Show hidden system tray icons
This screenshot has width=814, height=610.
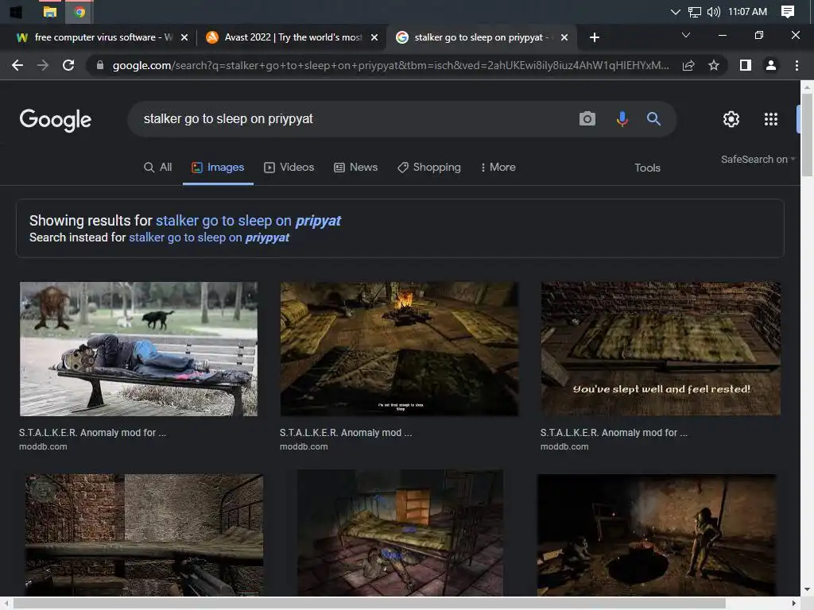(x=675, y=11)
